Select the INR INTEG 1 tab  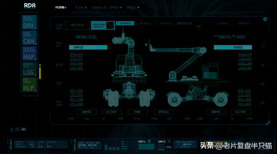coord(125,23)
